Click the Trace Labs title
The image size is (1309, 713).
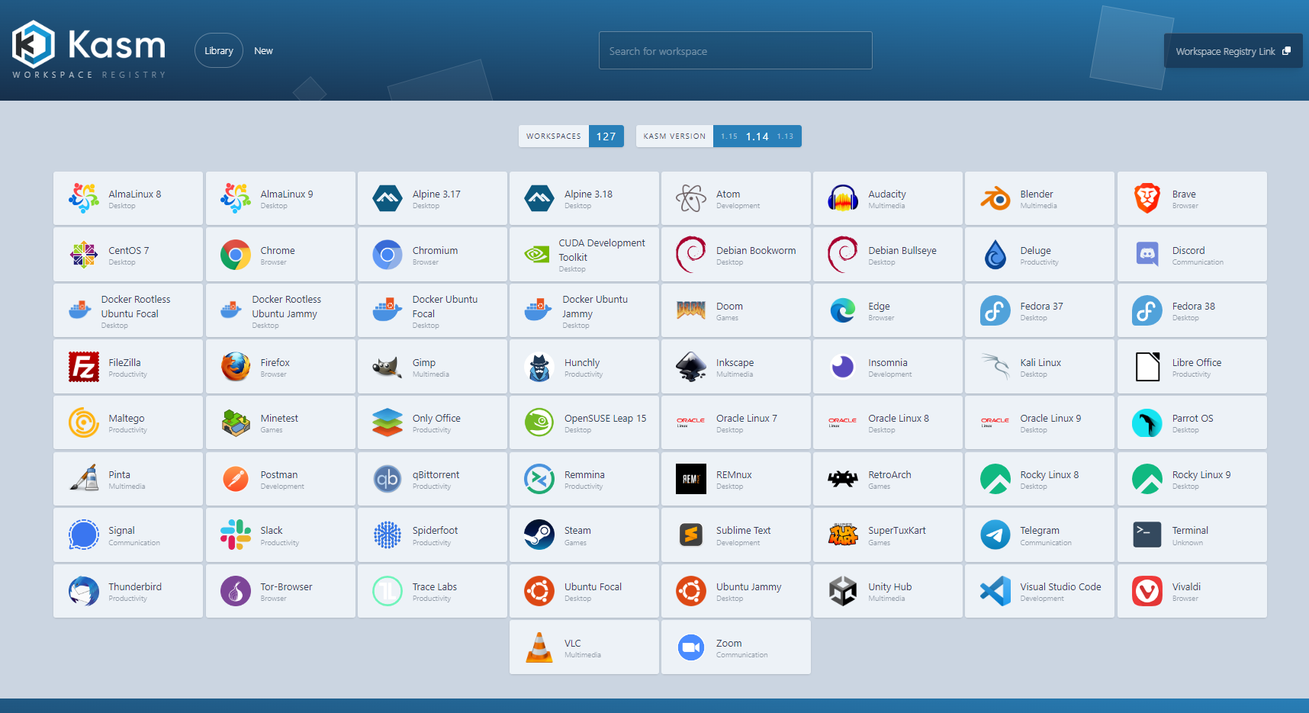pyautogui.click(x=435, y=586)
